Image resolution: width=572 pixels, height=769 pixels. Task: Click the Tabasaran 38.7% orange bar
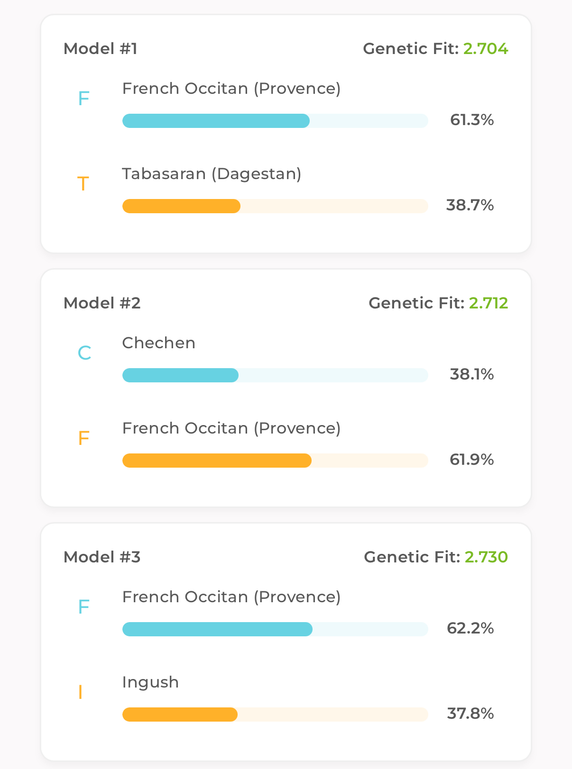pyautogui.click(x=275, y=206)
